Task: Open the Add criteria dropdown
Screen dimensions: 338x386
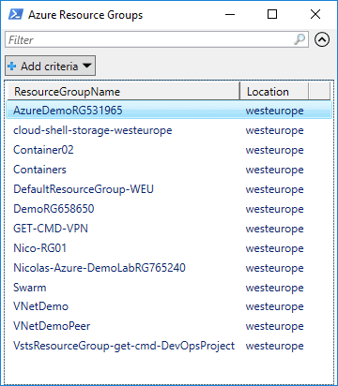Action: [x=50, y=66]
